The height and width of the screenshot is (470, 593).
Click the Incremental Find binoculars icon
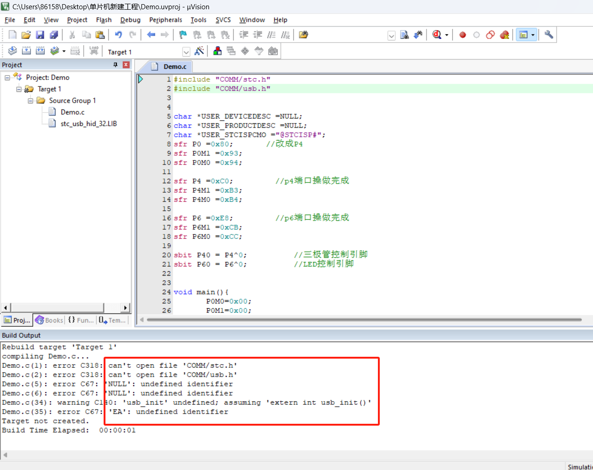click(x=418, y=35)
